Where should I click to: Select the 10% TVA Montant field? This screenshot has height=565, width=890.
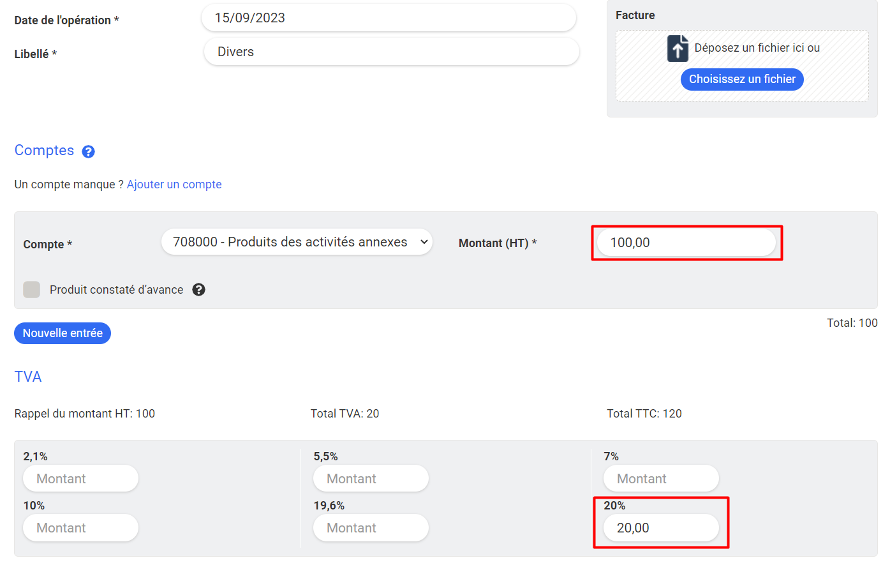(x=80, y=528)
